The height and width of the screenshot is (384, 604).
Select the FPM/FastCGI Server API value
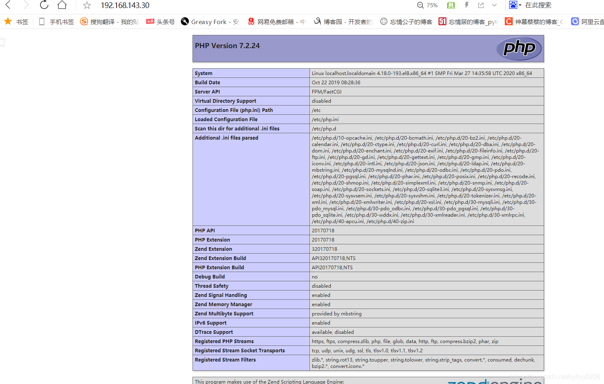click(326, 92)
